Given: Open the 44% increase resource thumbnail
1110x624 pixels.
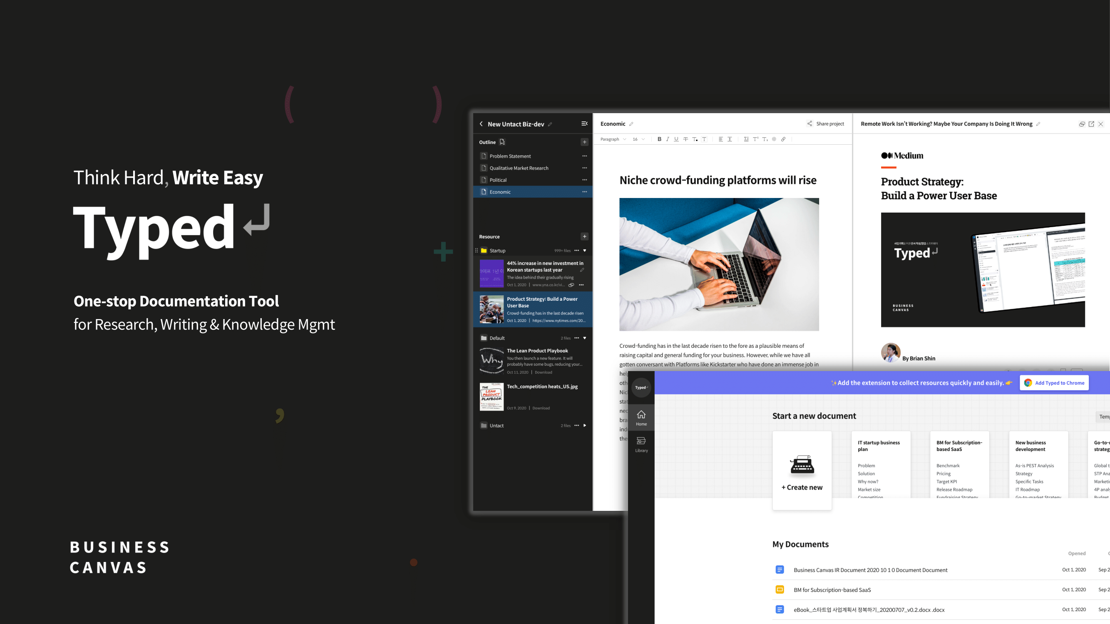Looking at the screenshot, I should pyautogui.click(x=492, y=273).
